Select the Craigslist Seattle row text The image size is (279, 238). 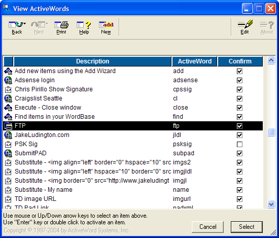[39, 98]
